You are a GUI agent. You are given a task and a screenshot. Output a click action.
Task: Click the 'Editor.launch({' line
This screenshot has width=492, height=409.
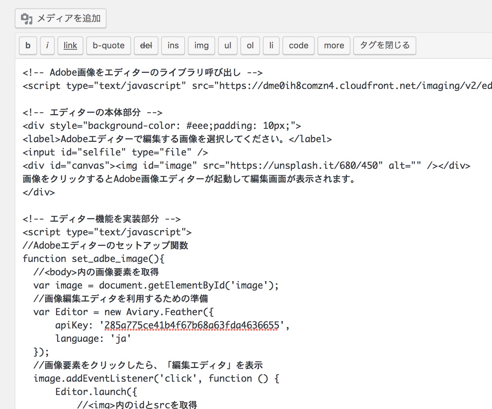click(96, 392)
